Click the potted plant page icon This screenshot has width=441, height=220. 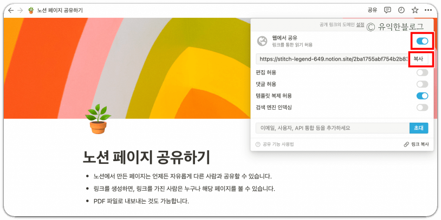point(98,119)
